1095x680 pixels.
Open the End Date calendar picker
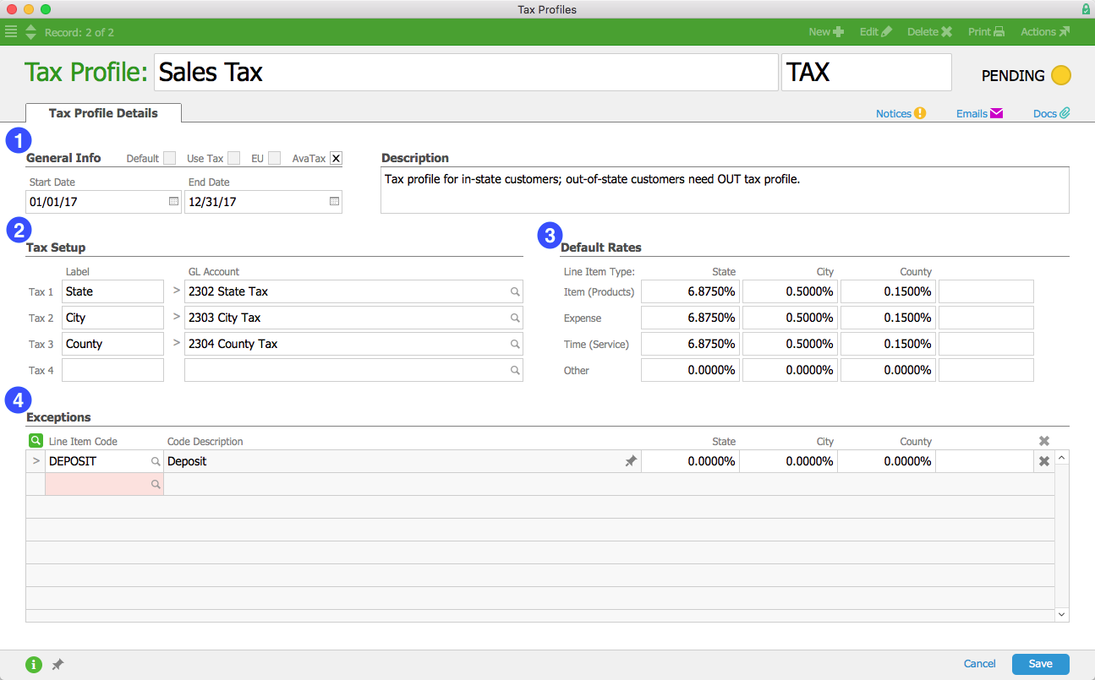pos(334,202)
